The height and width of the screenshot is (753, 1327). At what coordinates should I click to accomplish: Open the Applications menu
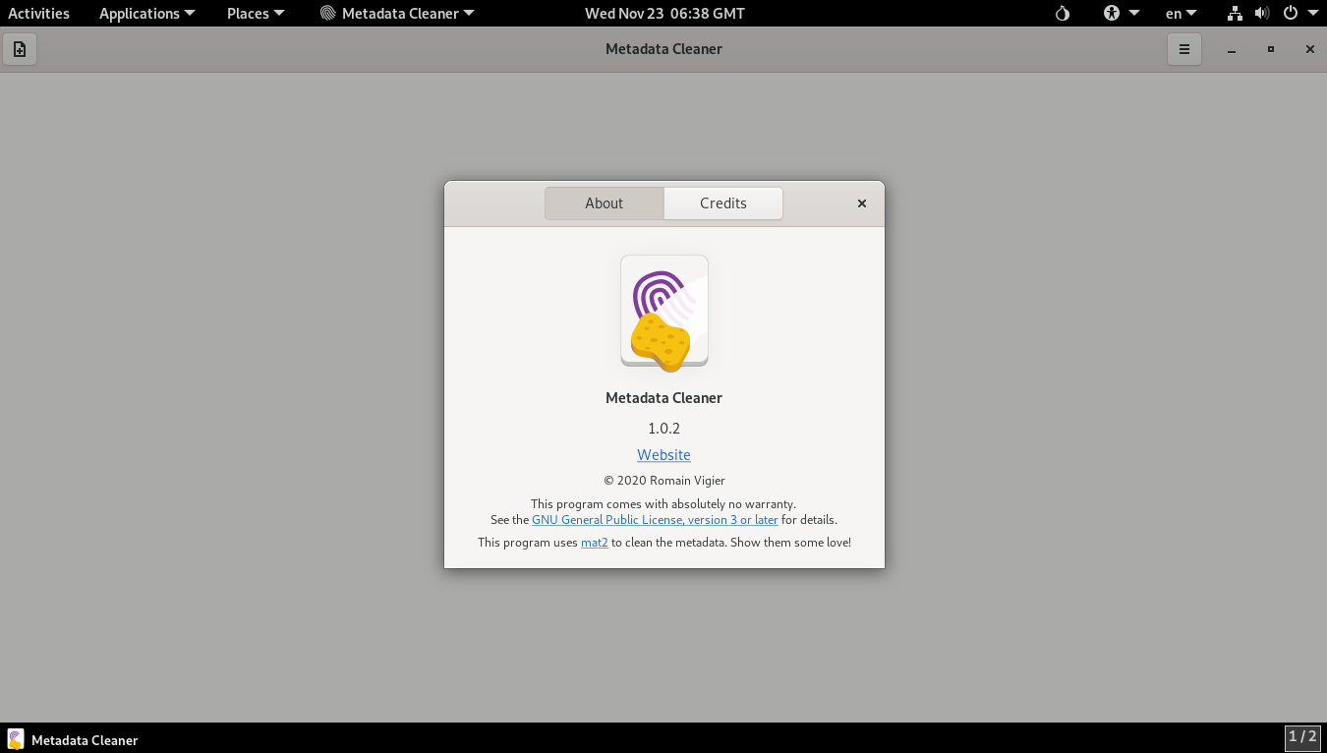[145, 13]
